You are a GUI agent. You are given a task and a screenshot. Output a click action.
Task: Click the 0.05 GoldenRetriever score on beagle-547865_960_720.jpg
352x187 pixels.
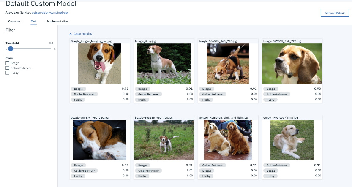click(318, 94)
